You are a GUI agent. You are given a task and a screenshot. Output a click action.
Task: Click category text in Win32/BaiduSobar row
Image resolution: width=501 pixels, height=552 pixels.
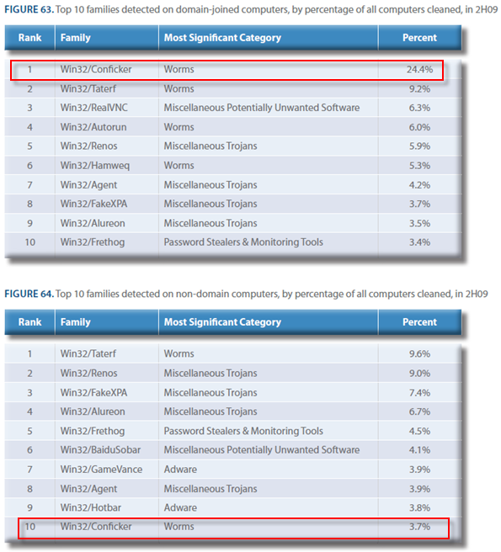(x=262, y=450)
